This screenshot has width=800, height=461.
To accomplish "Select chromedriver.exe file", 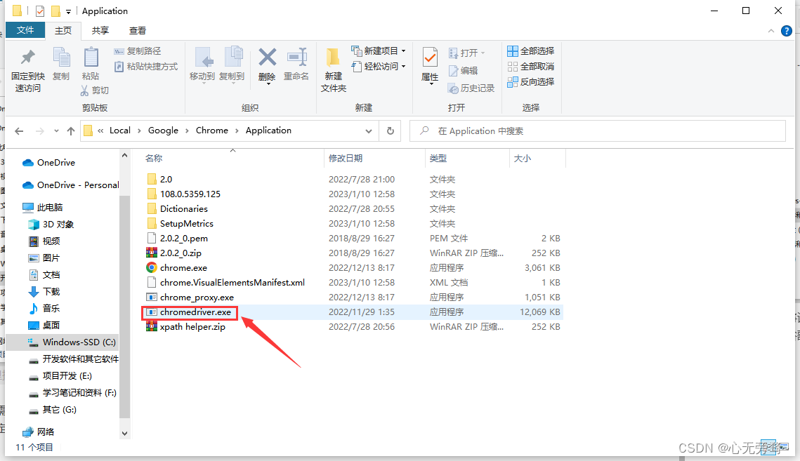I will click(x=195, y=313).
